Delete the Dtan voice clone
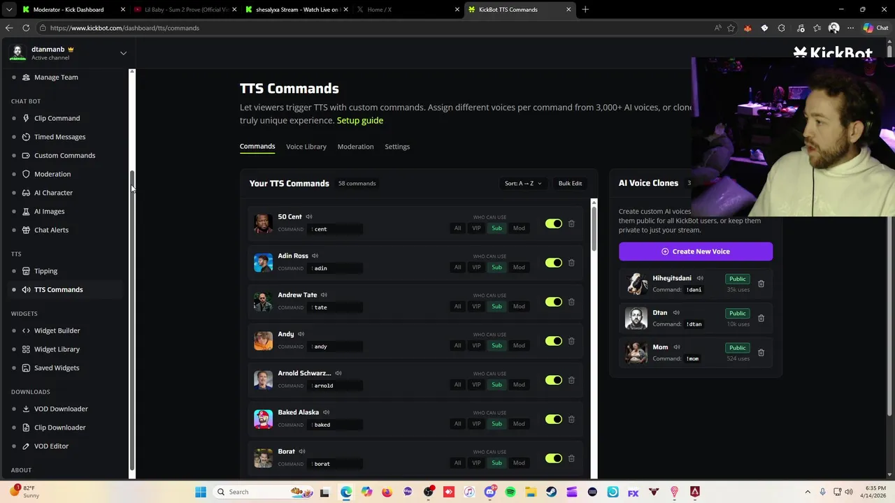The image size is (895, 503). [x=761, y=318]
